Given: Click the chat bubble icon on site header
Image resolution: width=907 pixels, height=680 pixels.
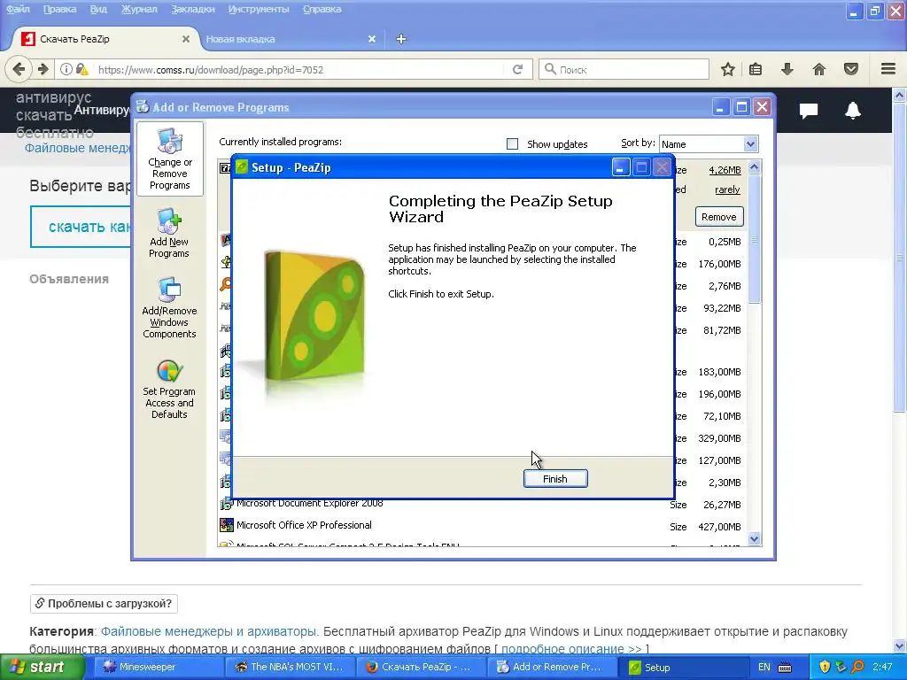Looking at the screenshot, I should click(809, 110).
